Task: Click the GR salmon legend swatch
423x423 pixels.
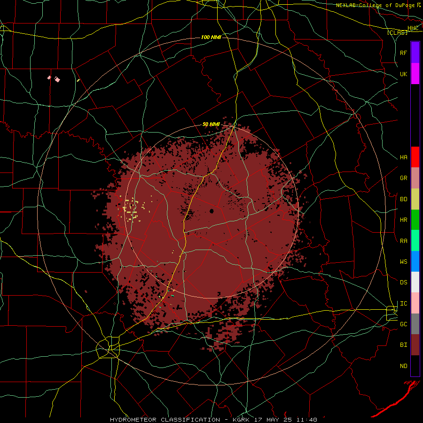Action: click(x=415, y=178)
